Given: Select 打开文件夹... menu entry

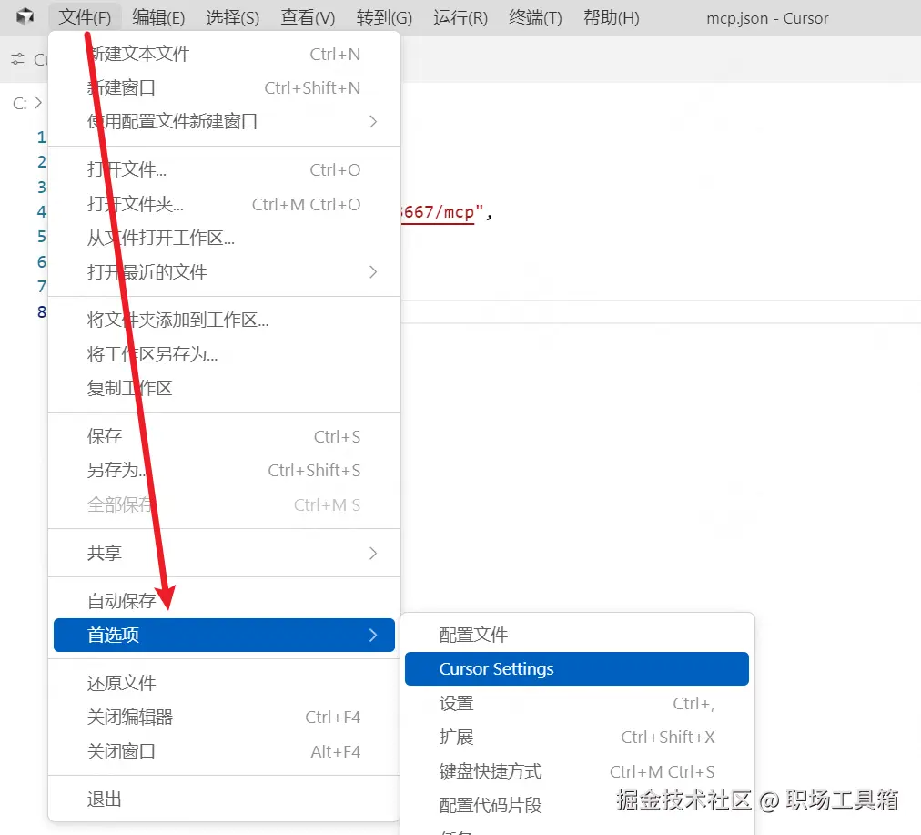Looking at the screenshot, I should [224, 204].
